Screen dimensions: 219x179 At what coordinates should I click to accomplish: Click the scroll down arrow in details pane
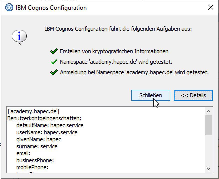[x=209, y=169]
